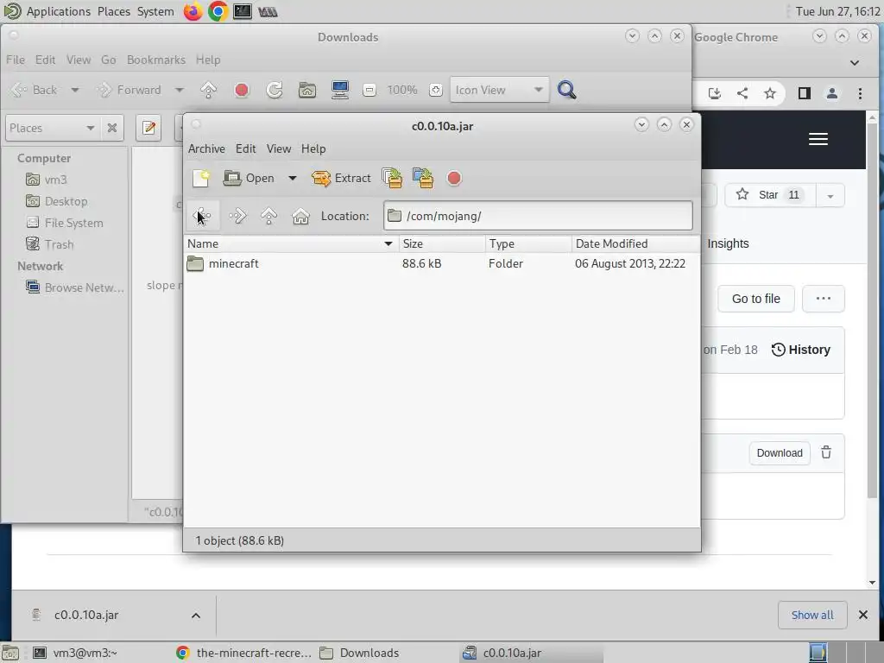Zoom out with the minus icon
884x663 pixels.
[x=369, y=90]
